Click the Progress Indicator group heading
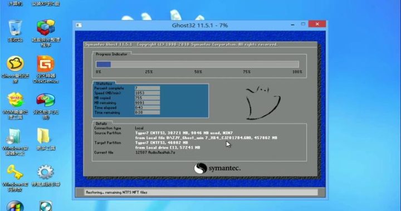The height and width of the screenshot is (211, 401). [x=111, y=54]
